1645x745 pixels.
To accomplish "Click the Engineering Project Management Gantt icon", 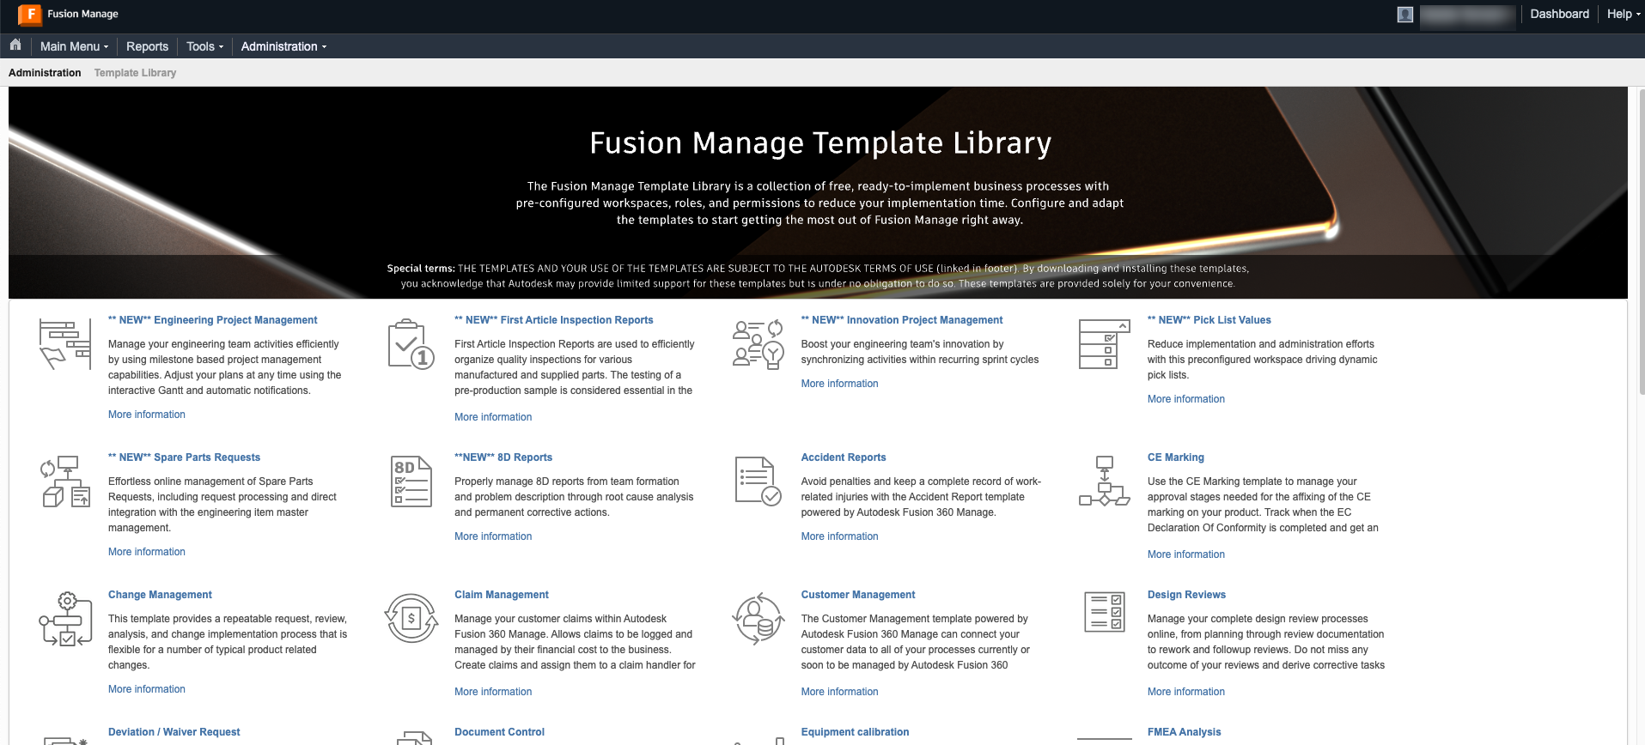I will (64, 344).
